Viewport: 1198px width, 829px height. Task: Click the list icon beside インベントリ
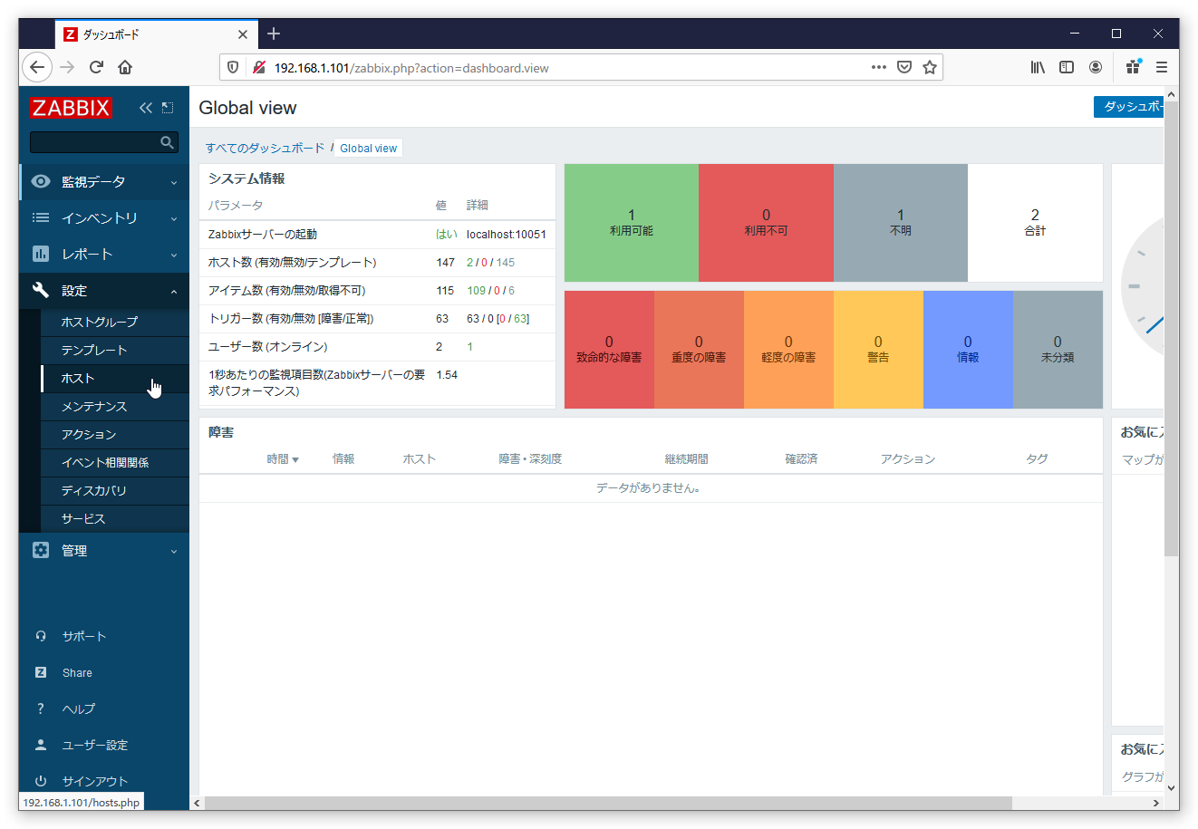click(x=41, y=217)
